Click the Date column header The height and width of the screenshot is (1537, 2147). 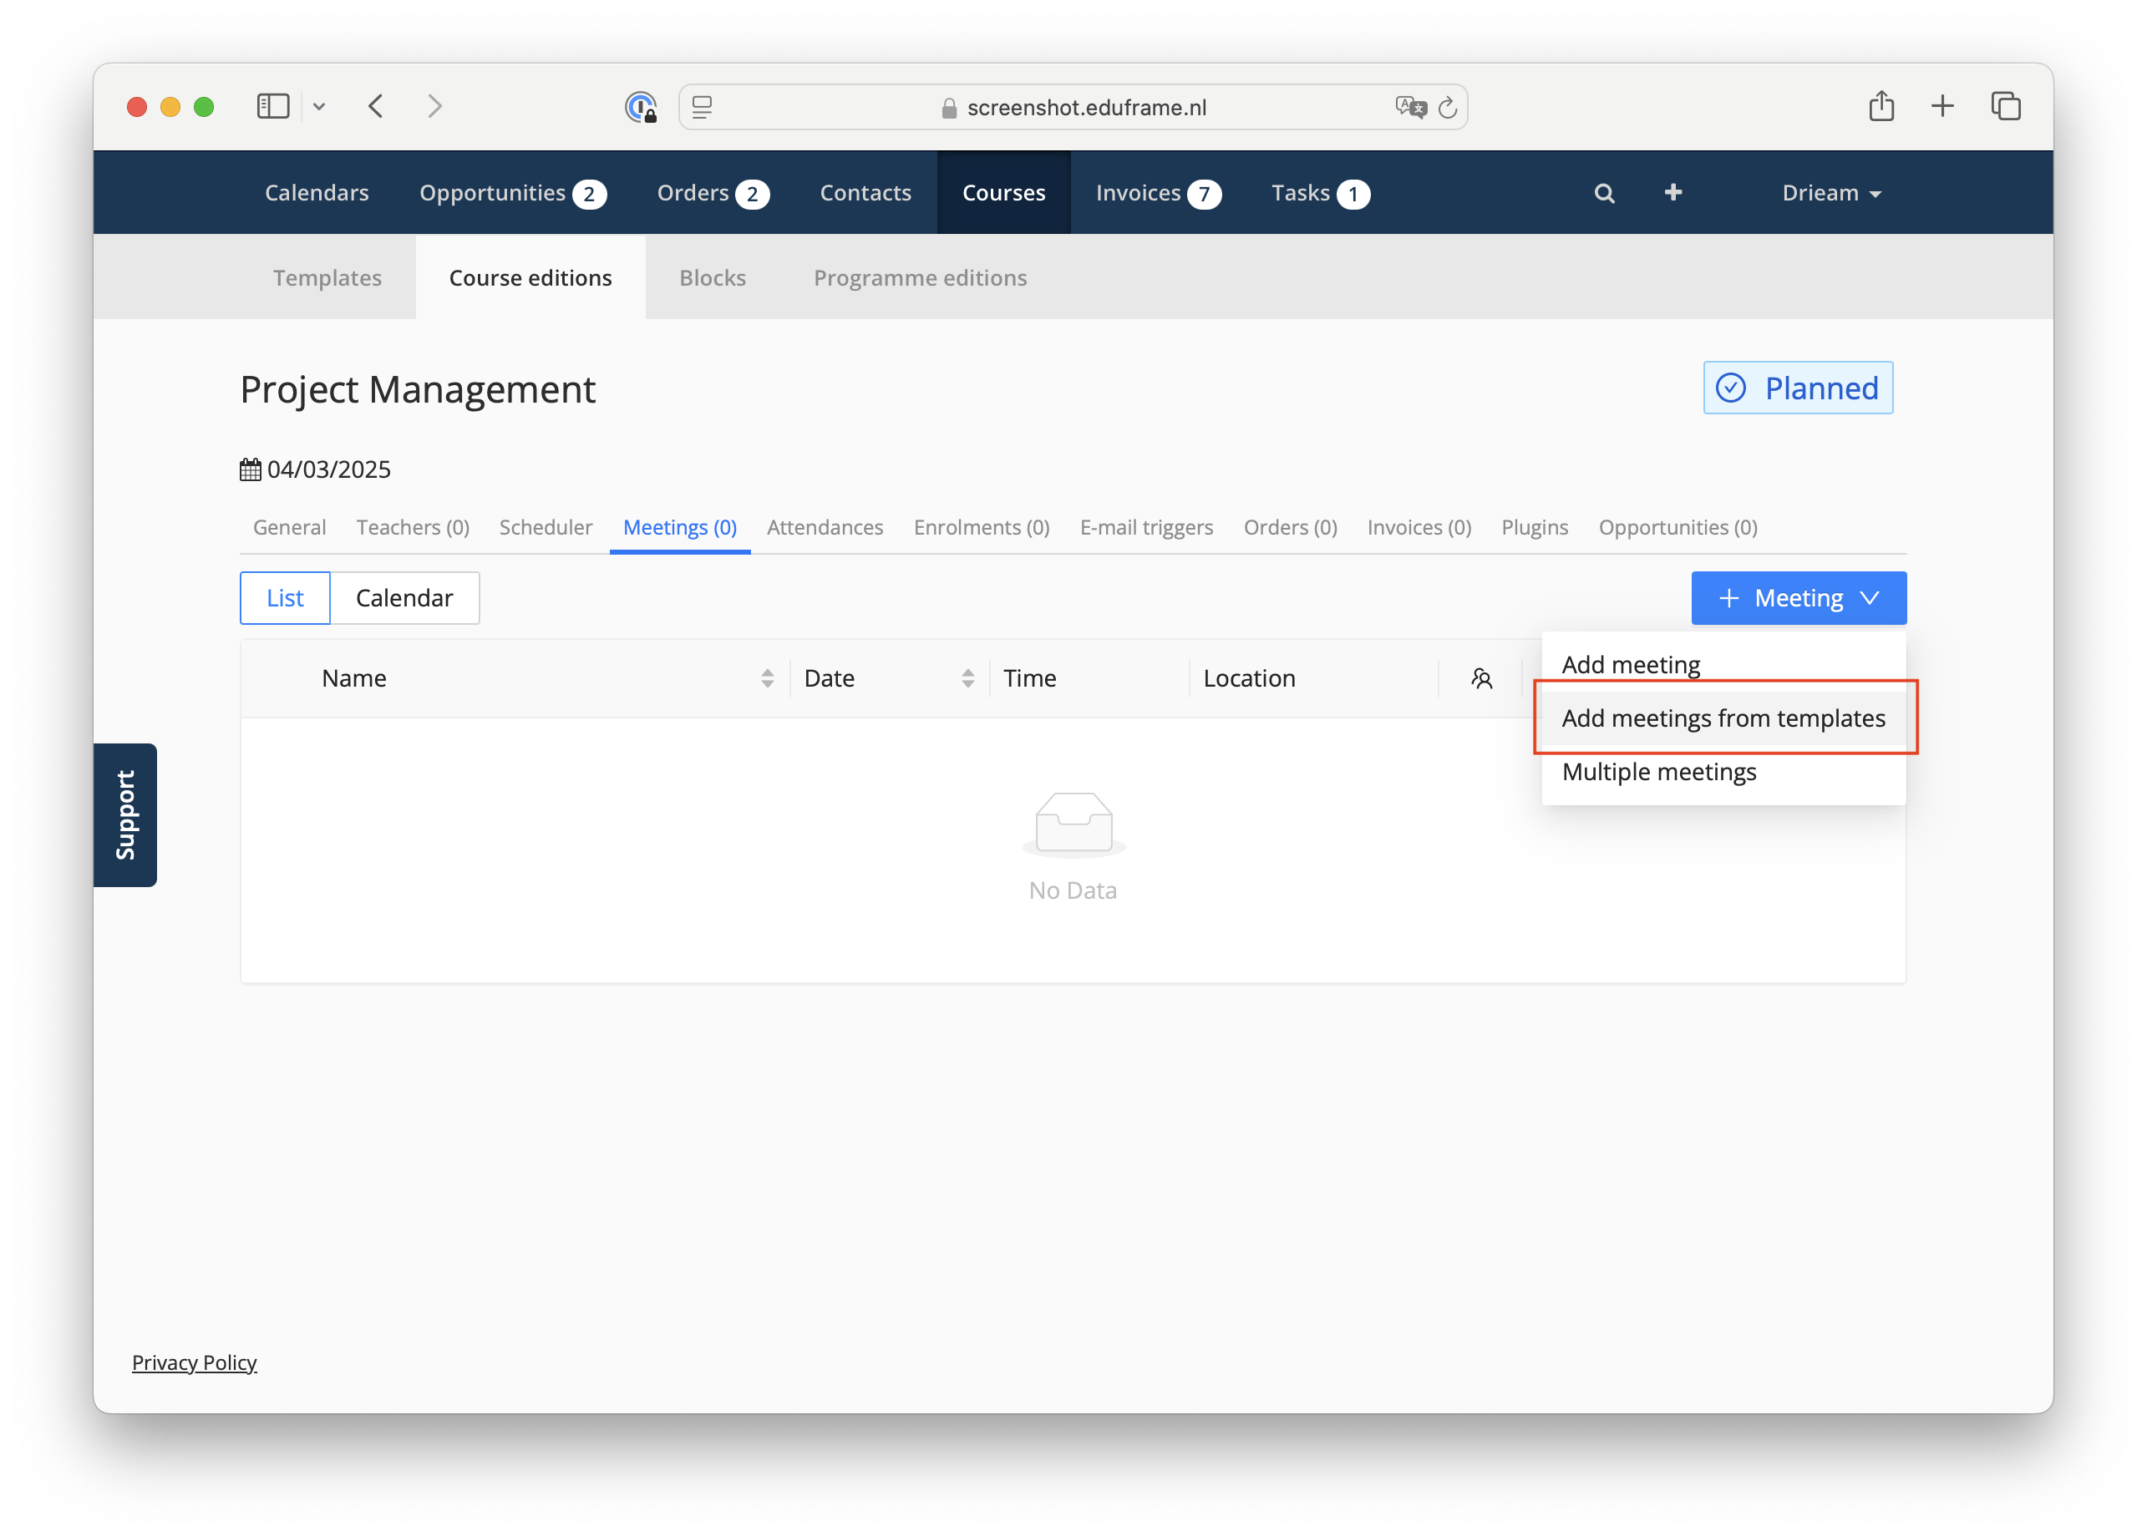point(829,678)
